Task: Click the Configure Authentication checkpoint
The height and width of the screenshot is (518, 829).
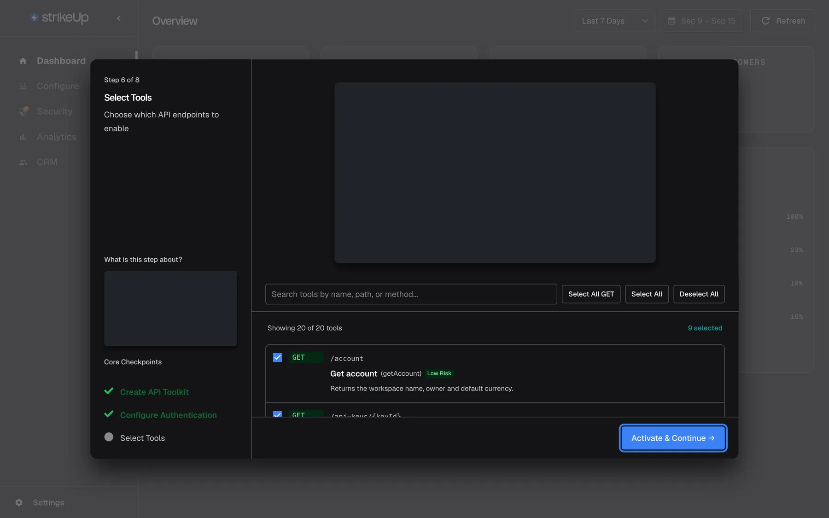Action: (x=168, y=415)
